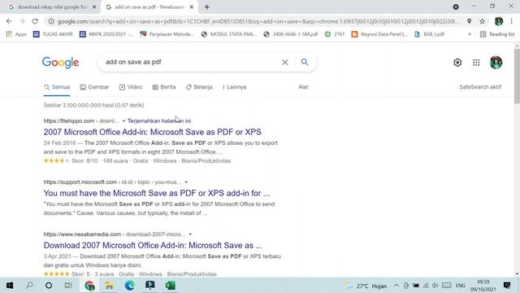This screenshot has height=293, width=520.
Task: Open the notification center icon
Action: click(507, 286)
